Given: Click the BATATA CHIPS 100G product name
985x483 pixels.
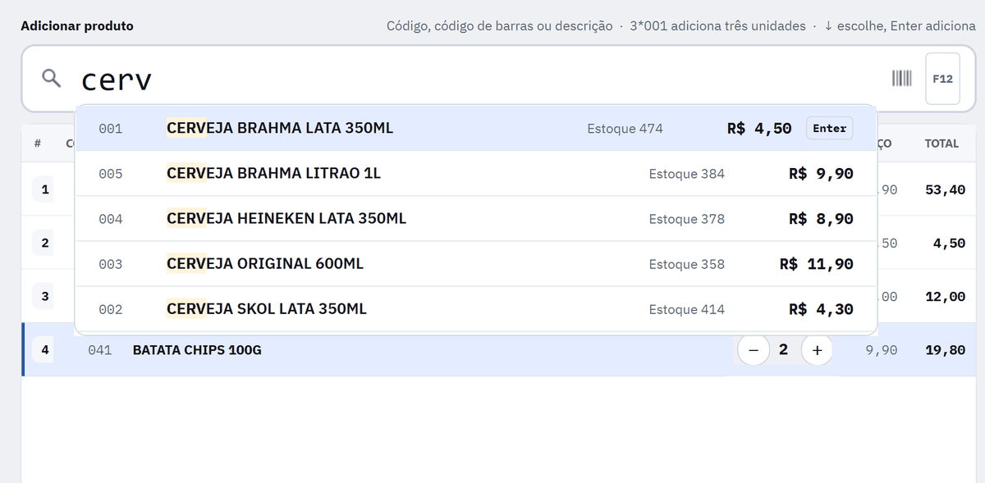Looking at the screenshot, I should click(197, 350).
